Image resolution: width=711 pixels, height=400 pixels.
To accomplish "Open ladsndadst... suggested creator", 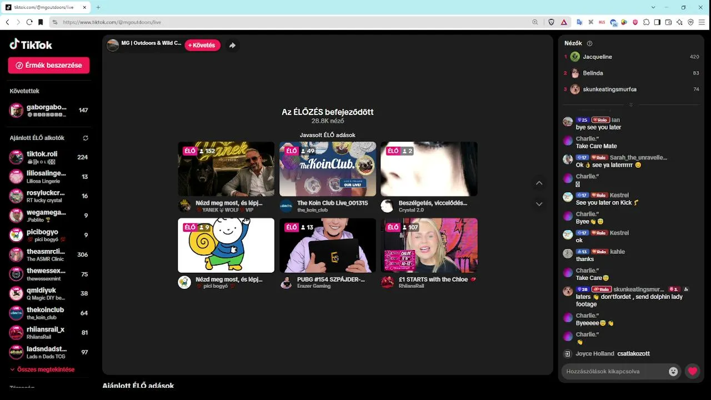I will coord(49,352).
